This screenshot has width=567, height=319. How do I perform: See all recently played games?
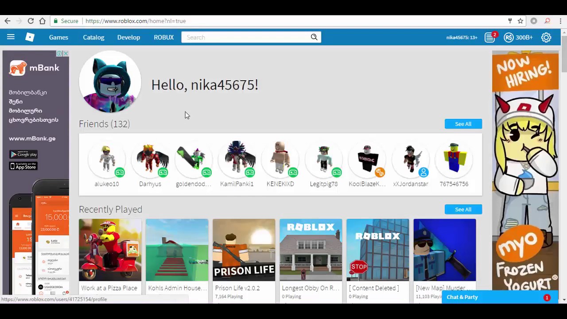click(x=463, y=210)
